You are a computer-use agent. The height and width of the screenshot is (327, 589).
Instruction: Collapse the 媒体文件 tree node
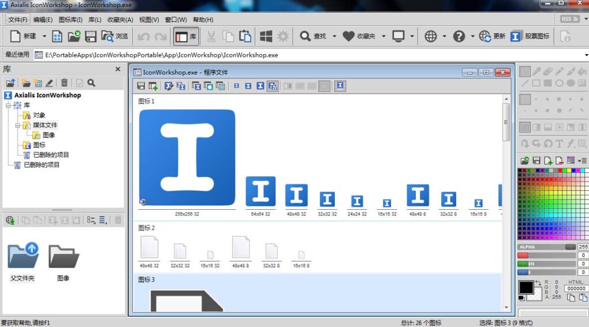17,125
